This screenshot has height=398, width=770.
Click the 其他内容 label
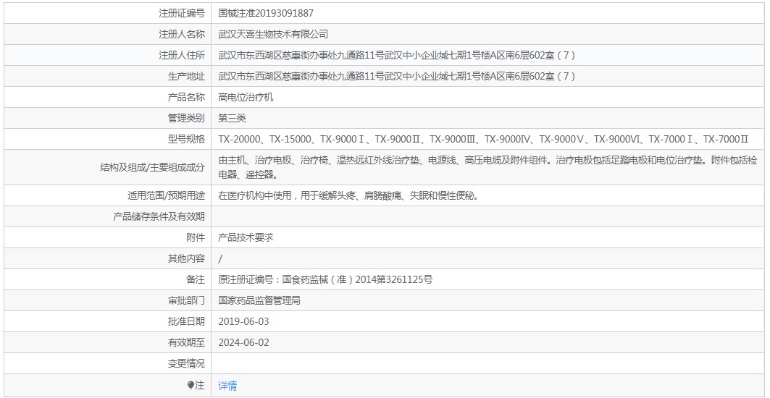click(x=186, y=258)
